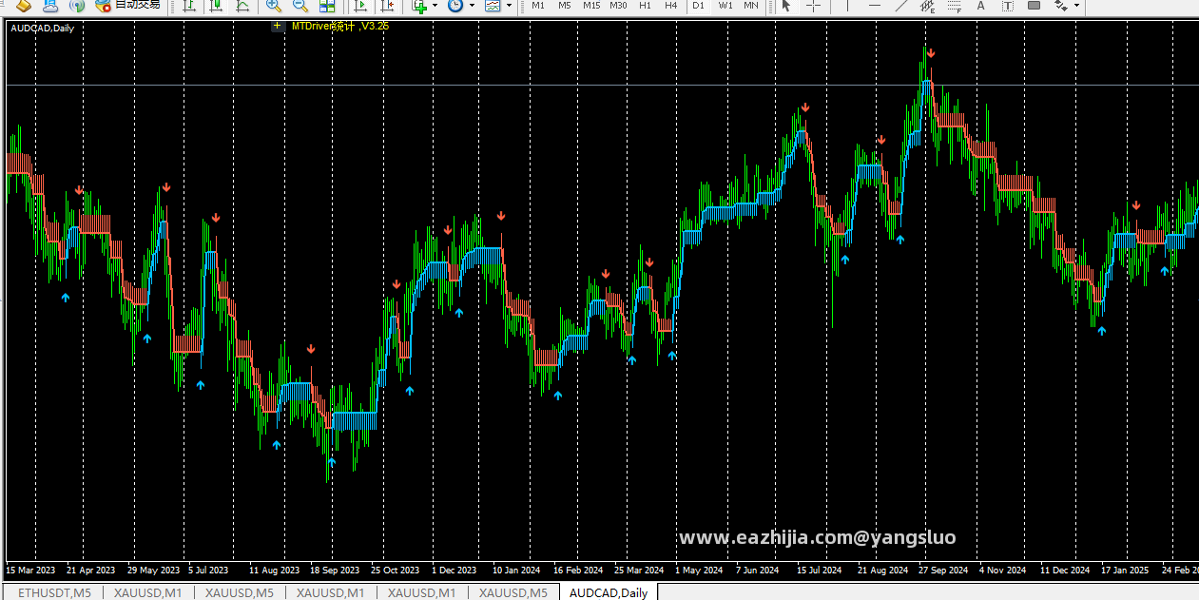Click the draw arrows icon
This screenshot has height=600, width=1199.
(x=1060, y=5)
